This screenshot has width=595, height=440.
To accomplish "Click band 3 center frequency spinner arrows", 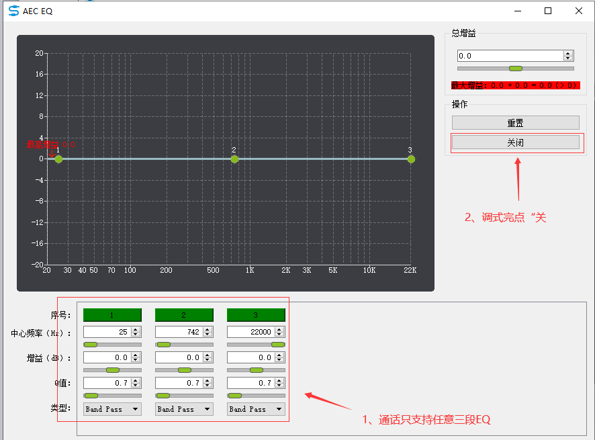I will click(x=279, y=332).
